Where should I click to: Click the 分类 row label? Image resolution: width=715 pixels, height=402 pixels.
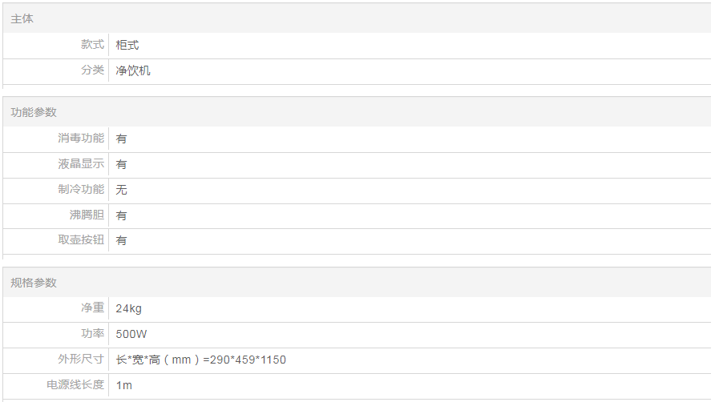click(92, 70)
